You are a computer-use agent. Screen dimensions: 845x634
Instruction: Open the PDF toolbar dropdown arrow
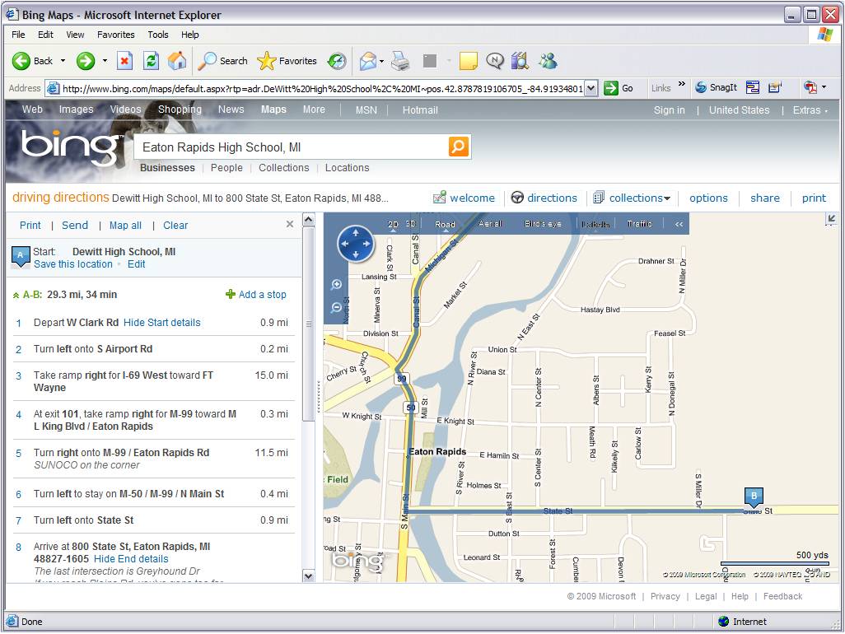point(824,86)
